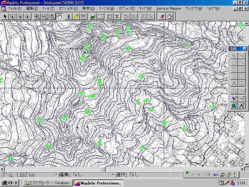The image size is (249, 187).
Task: Open the ファイル (File) menu
Action: click(15, 8)
